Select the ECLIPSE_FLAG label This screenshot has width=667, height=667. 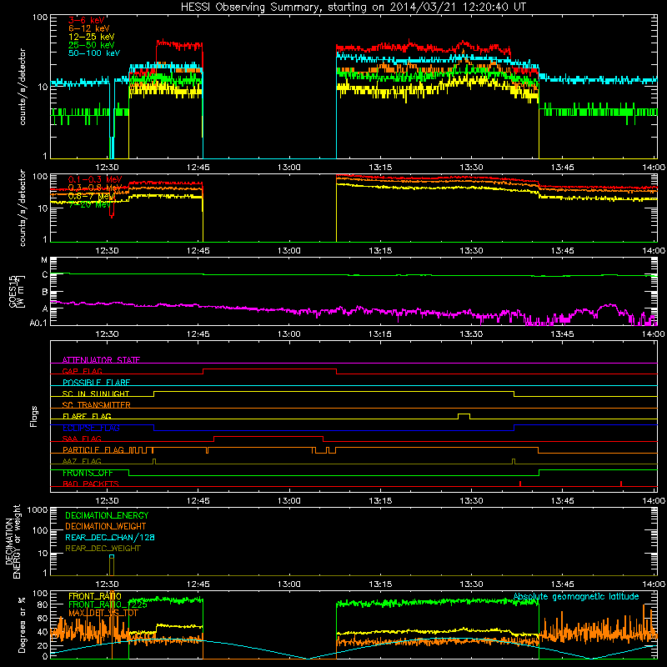(x=91, y=428)
